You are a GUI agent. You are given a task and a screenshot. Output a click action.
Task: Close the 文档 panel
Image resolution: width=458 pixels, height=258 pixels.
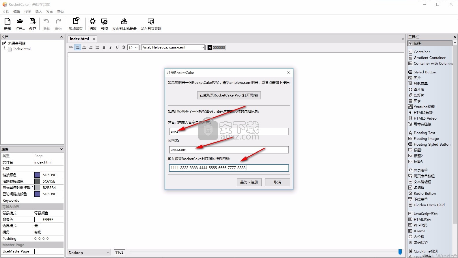(61, 37)
